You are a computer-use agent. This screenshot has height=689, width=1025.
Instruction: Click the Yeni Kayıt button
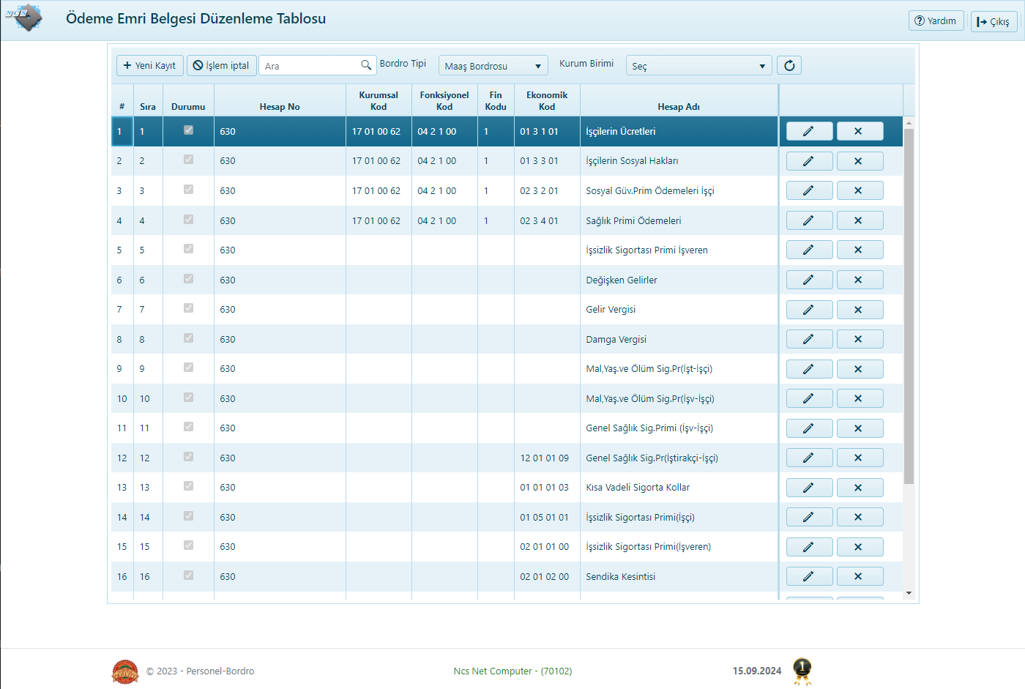pos(150,65)
